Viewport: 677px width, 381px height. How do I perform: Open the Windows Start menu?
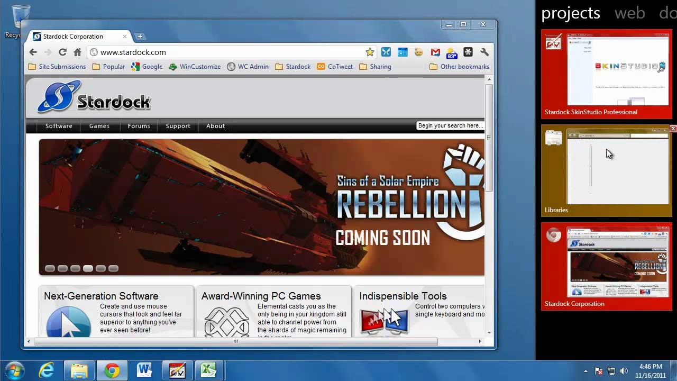(14, 370)
